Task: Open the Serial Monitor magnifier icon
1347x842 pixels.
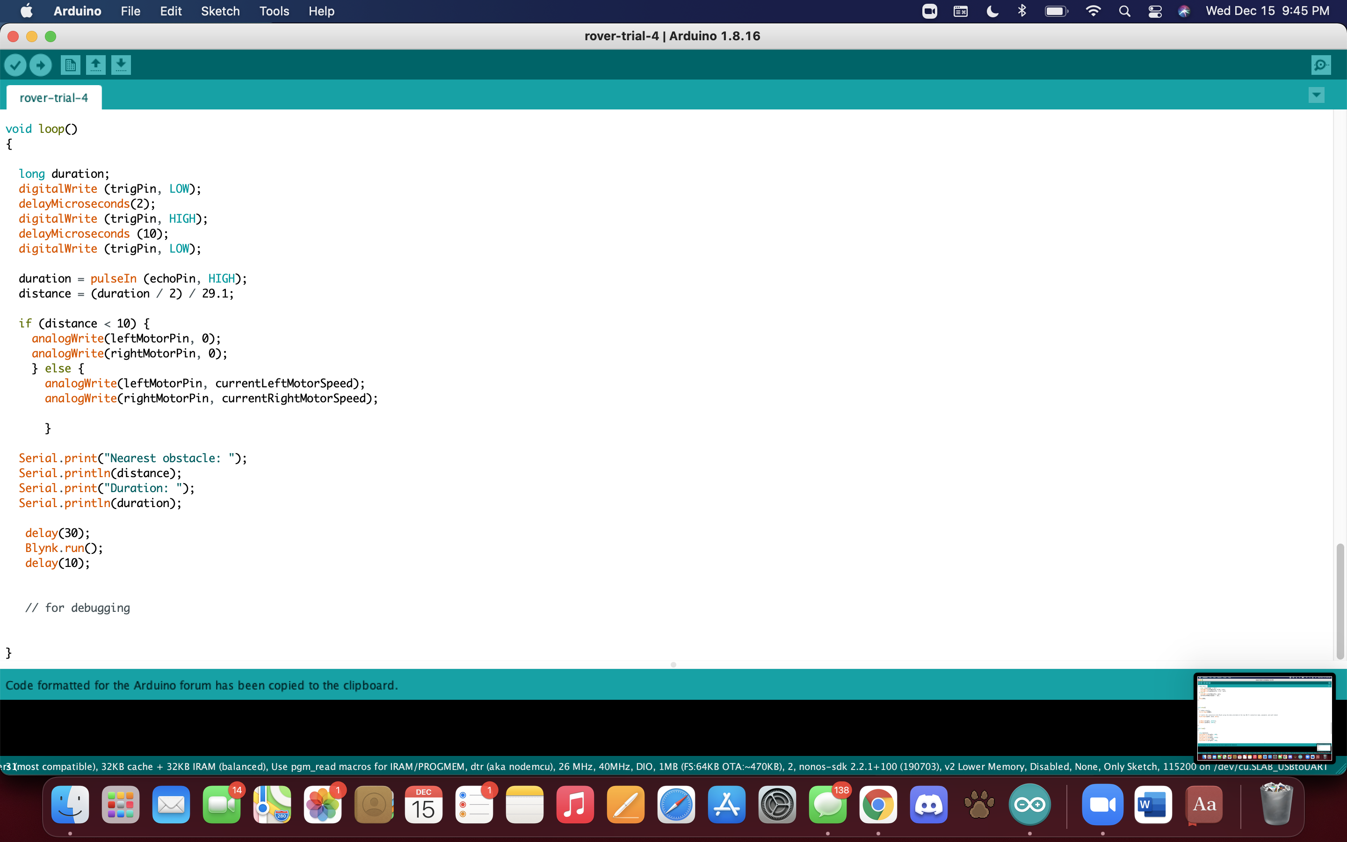Action: tap(1321, 65)
